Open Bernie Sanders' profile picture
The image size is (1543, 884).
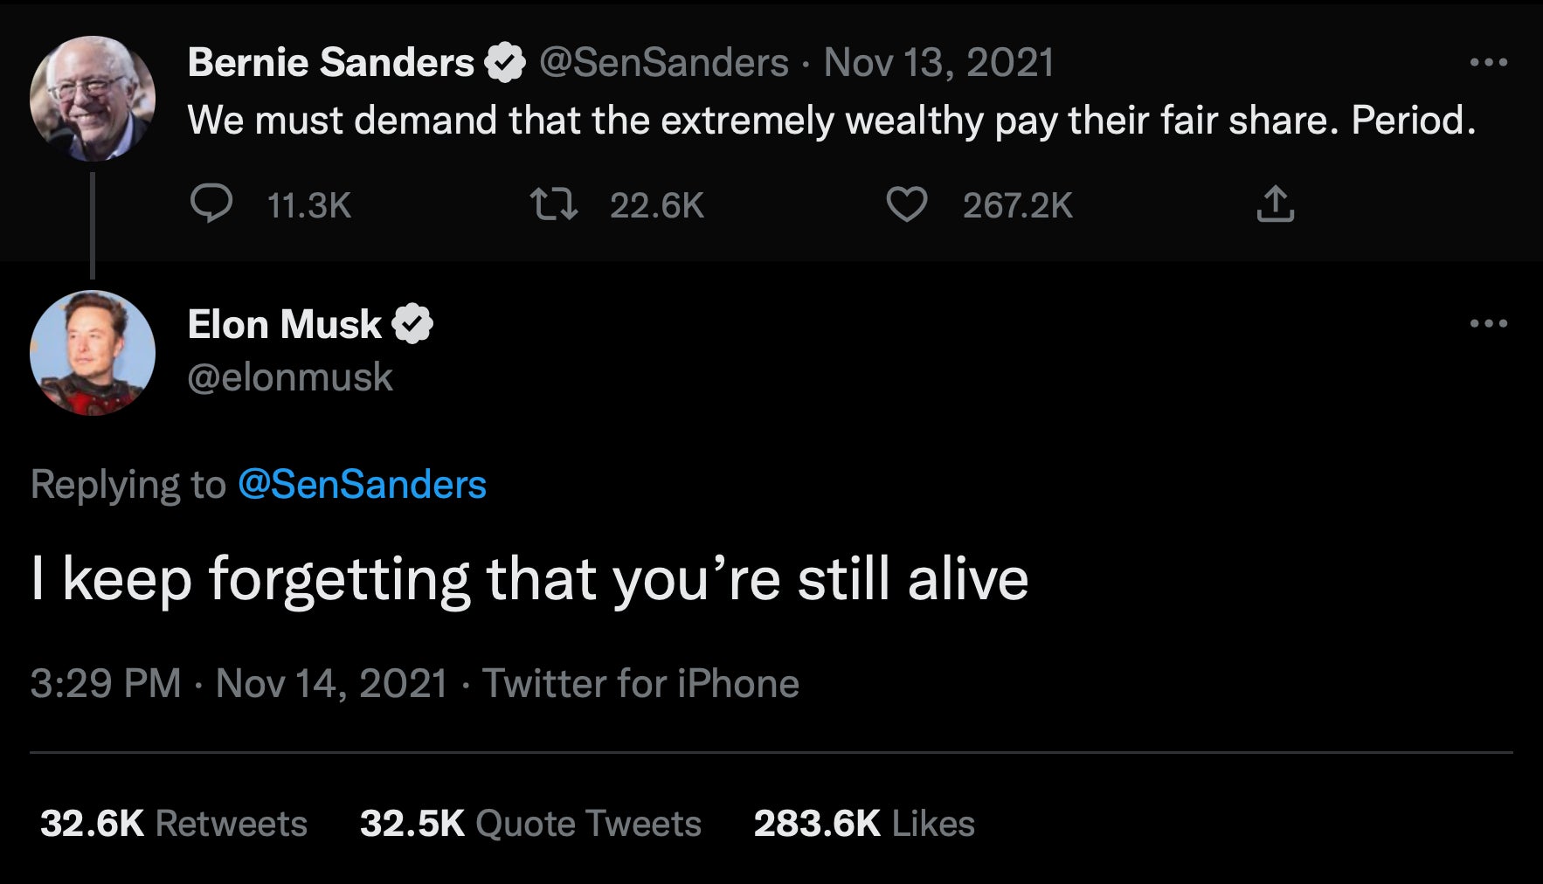click(93, 99)
